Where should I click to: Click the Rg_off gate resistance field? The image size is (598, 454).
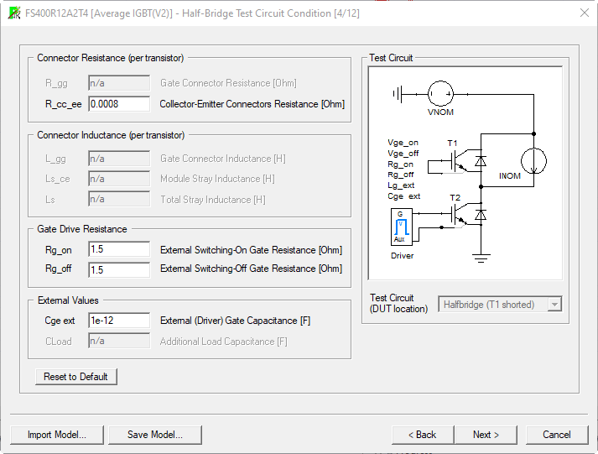[118, 269]
